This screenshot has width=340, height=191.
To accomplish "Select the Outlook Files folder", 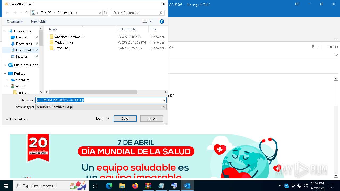I will [x=64, y=42].
